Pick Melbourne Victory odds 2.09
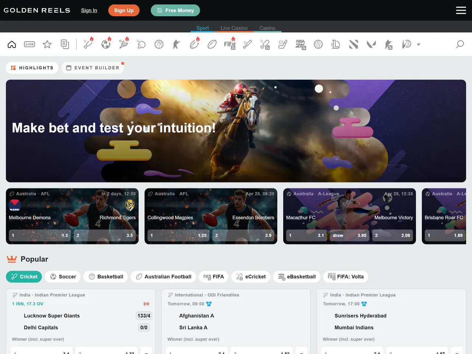472x354 pixels. click(x=393, y=235)
